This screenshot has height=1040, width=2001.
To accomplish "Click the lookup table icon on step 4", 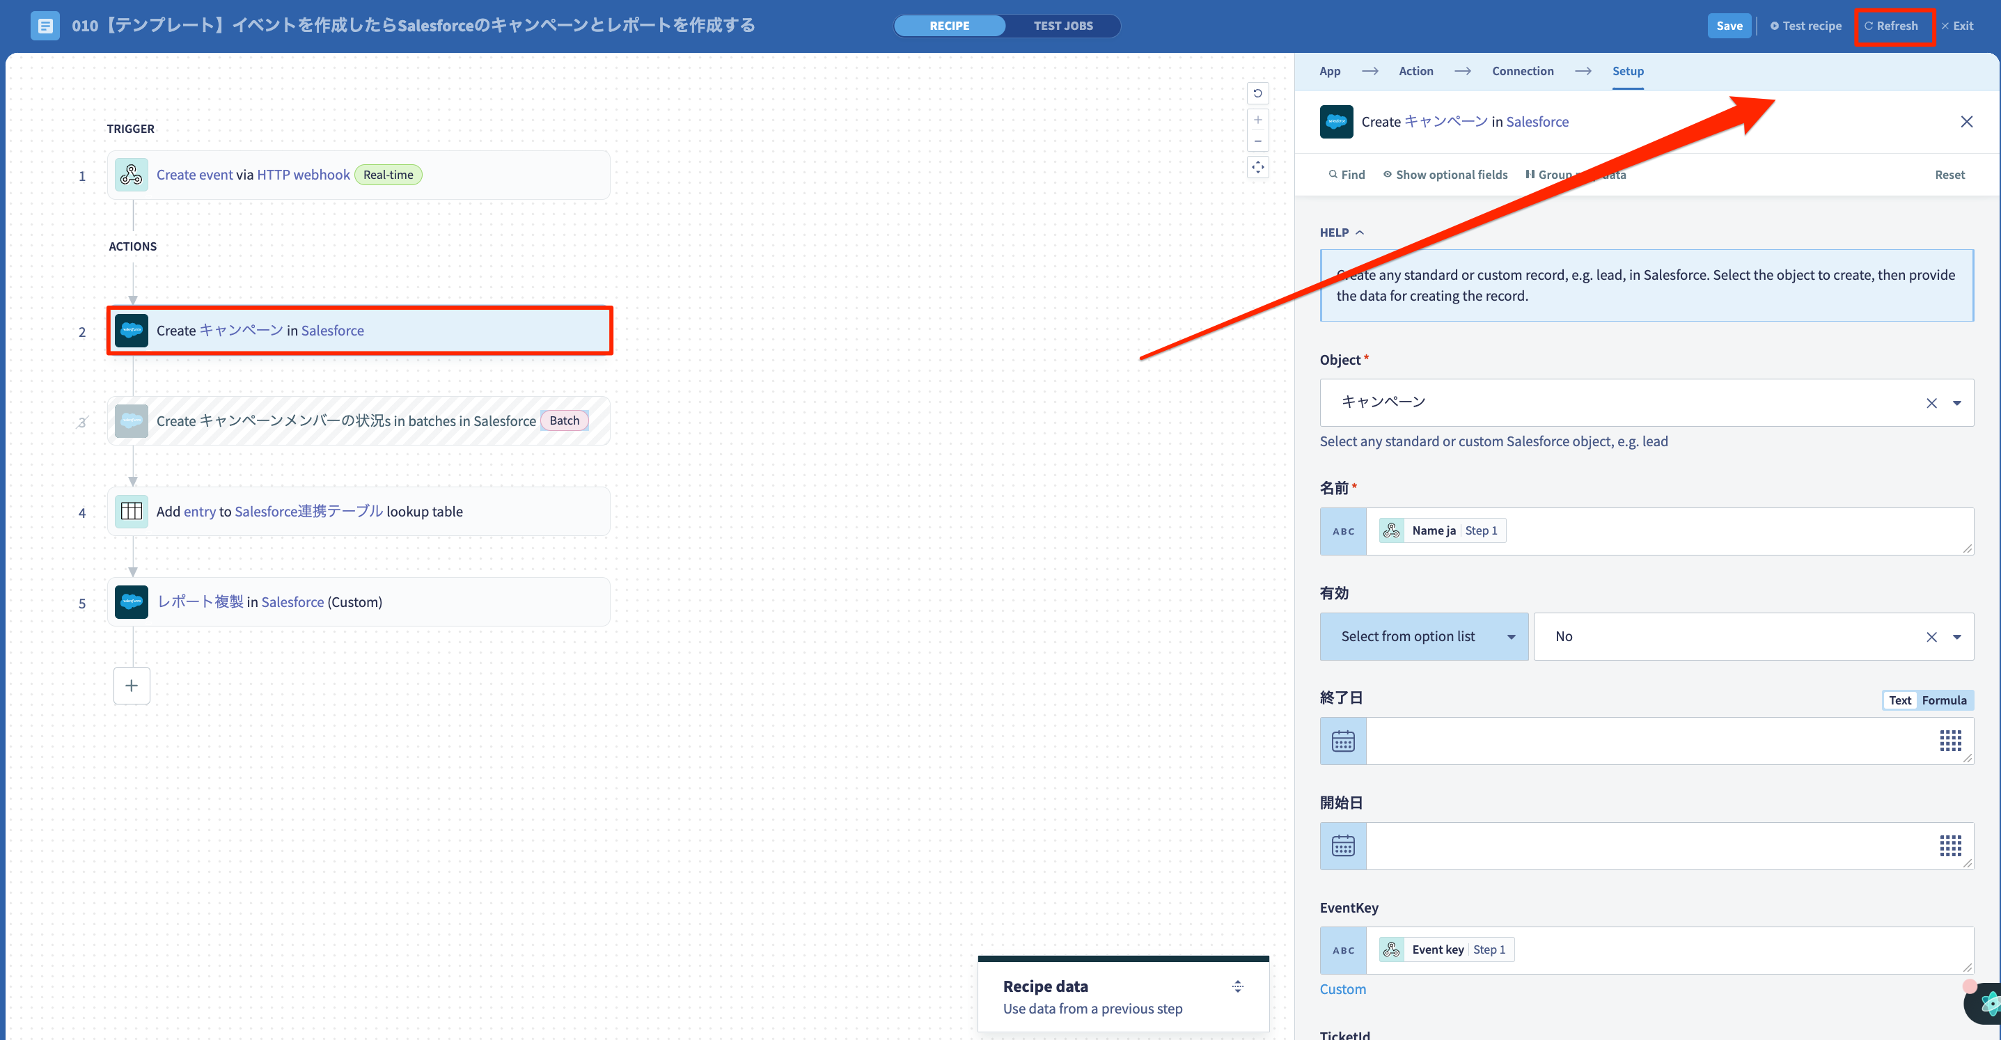I will click(x=132, y=511).
